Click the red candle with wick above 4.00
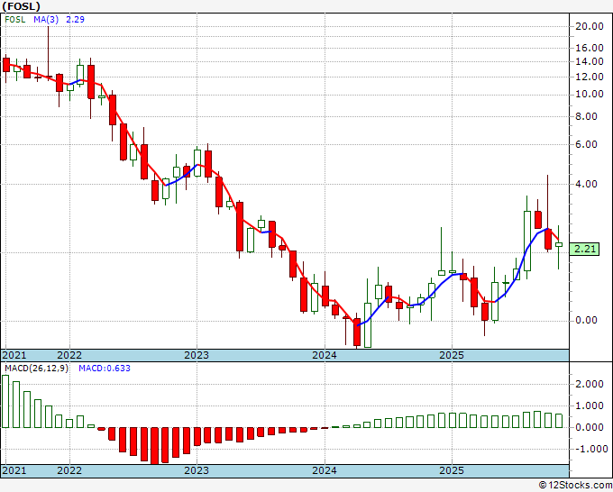Image resolution: width=613 pixels, height=492 pixels. [x=548, y=239]
